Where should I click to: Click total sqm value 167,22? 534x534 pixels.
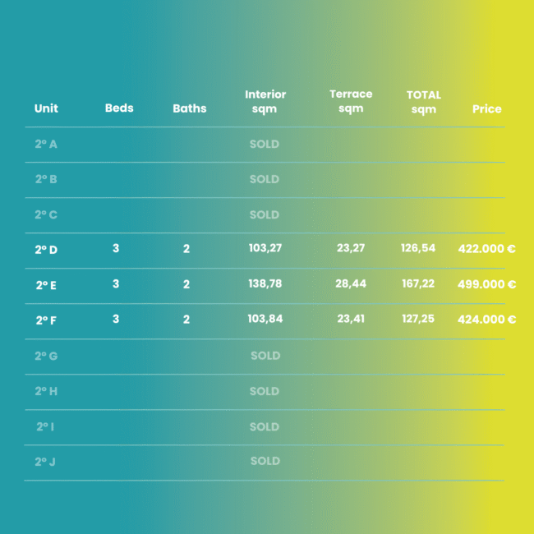coord(418,283)
